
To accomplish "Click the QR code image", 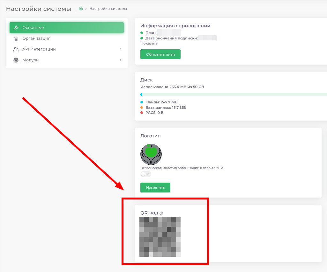I will point(160,237).
